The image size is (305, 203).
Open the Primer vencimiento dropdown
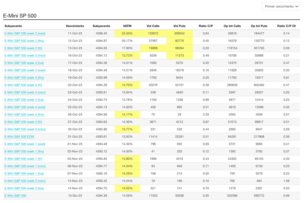tap(281, 6)
